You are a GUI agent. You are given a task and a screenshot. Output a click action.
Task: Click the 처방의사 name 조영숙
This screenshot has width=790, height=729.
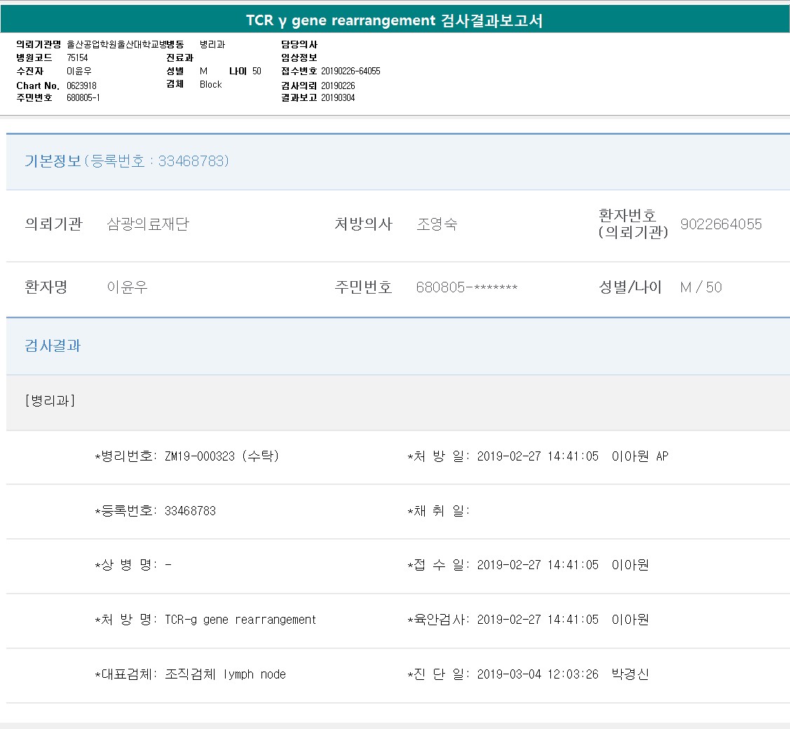click(437, 224)
